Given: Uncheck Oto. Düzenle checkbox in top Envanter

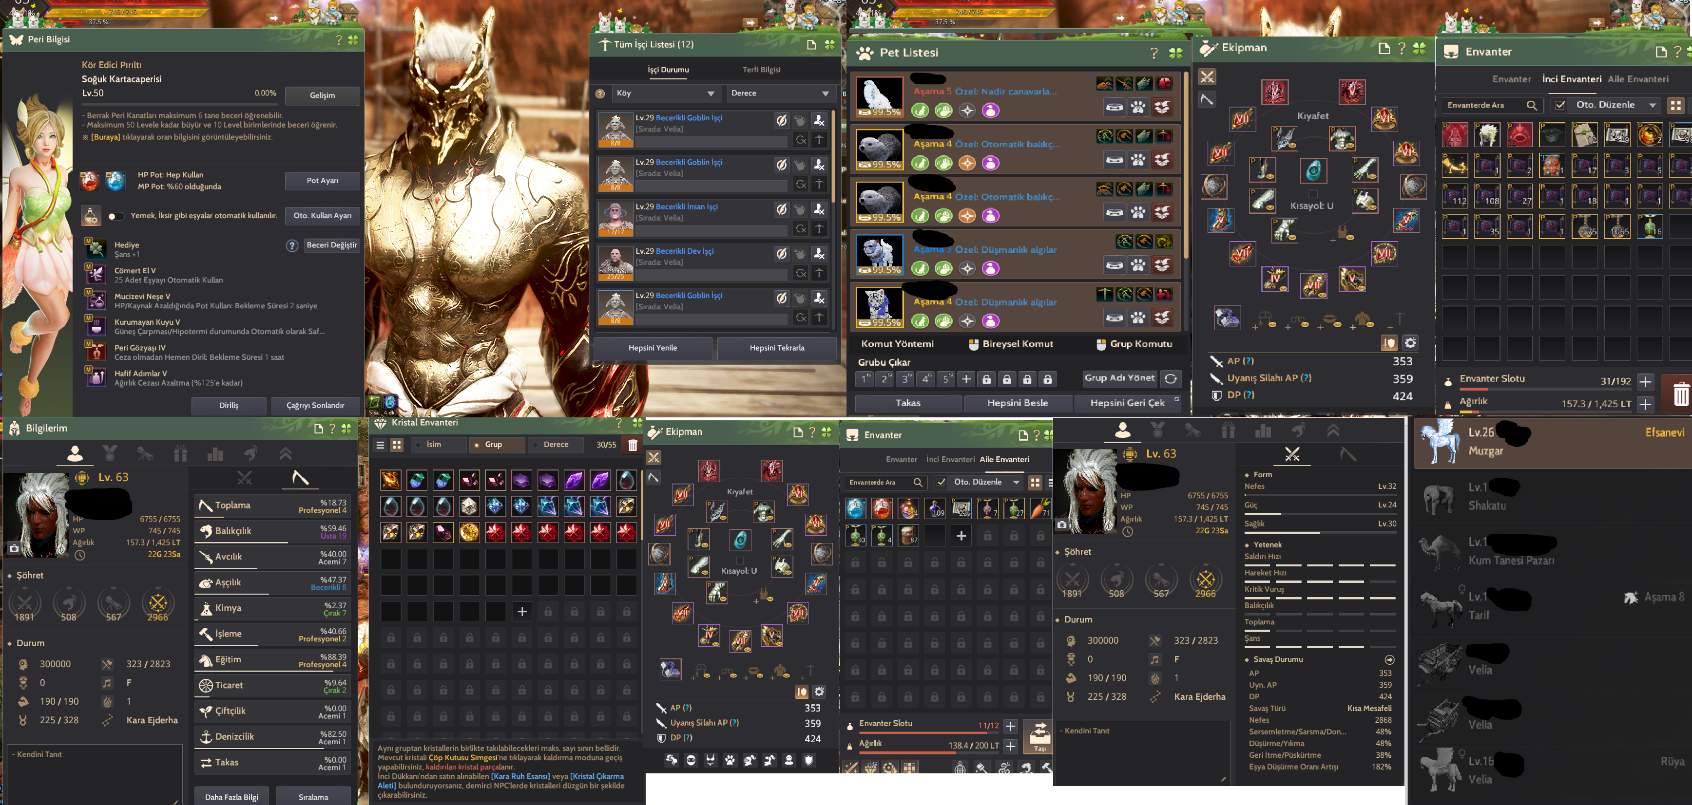Looking at the screenshot, I should coord(1560,105).
